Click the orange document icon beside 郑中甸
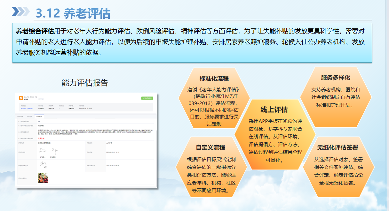 tap(20, 98)
